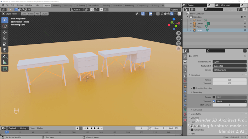
Task: Switch perspective/orthographic with the grid icon
Action: pos(179,48)
